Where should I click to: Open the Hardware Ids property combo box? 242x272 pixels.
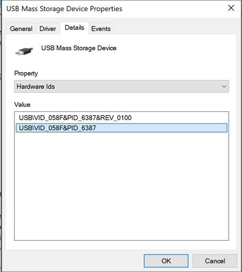click(122, 86)
